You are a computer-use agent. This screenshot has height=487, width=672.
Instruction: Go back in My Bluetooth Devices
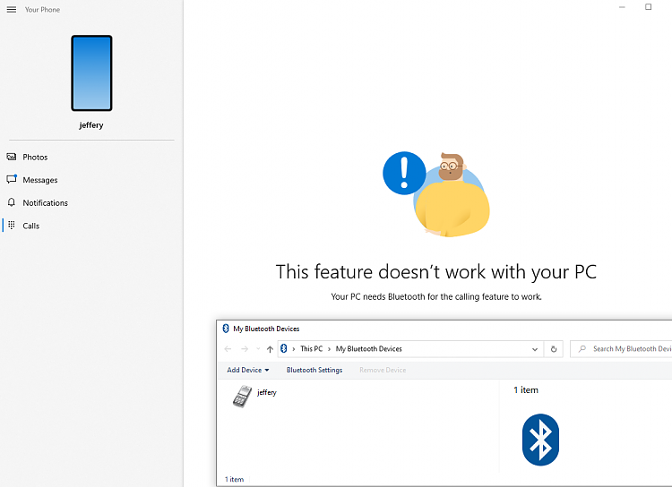(228, 349)
